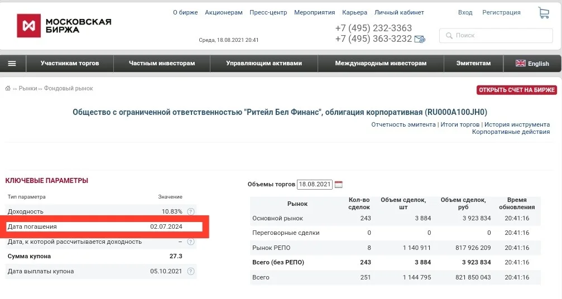
Task: Open Участникам торгов menu
Action: [70, 64]
